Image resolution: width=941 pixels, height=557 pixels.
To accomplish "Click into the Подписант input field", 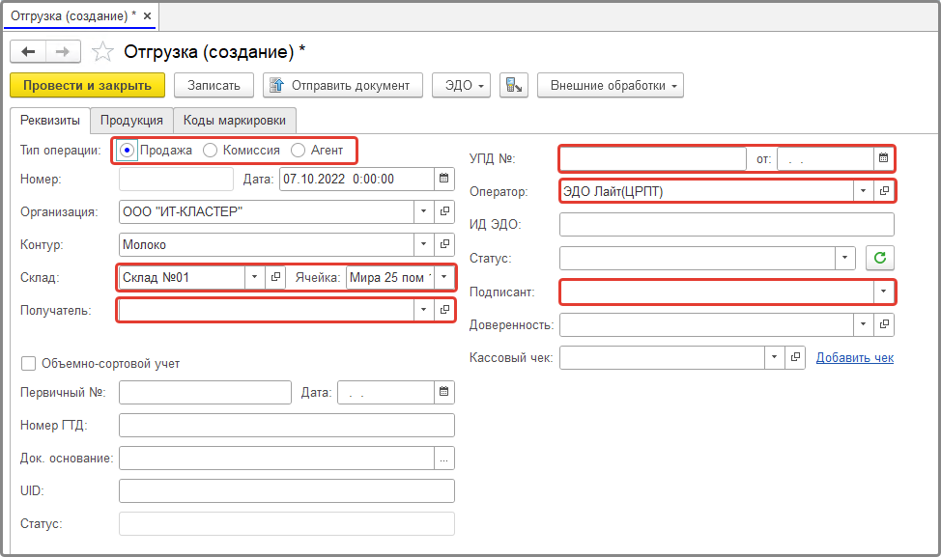I will tap(717, 292).
